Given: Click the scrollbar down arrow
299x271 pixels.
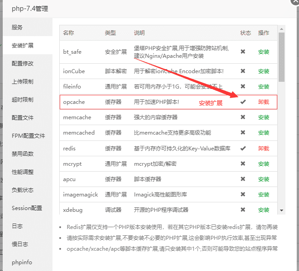Looking at the screenshot, I should click(x=281, y=210).
